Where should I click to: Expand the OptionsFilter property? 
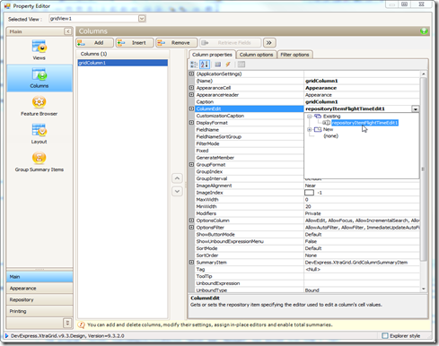(191, 227)
